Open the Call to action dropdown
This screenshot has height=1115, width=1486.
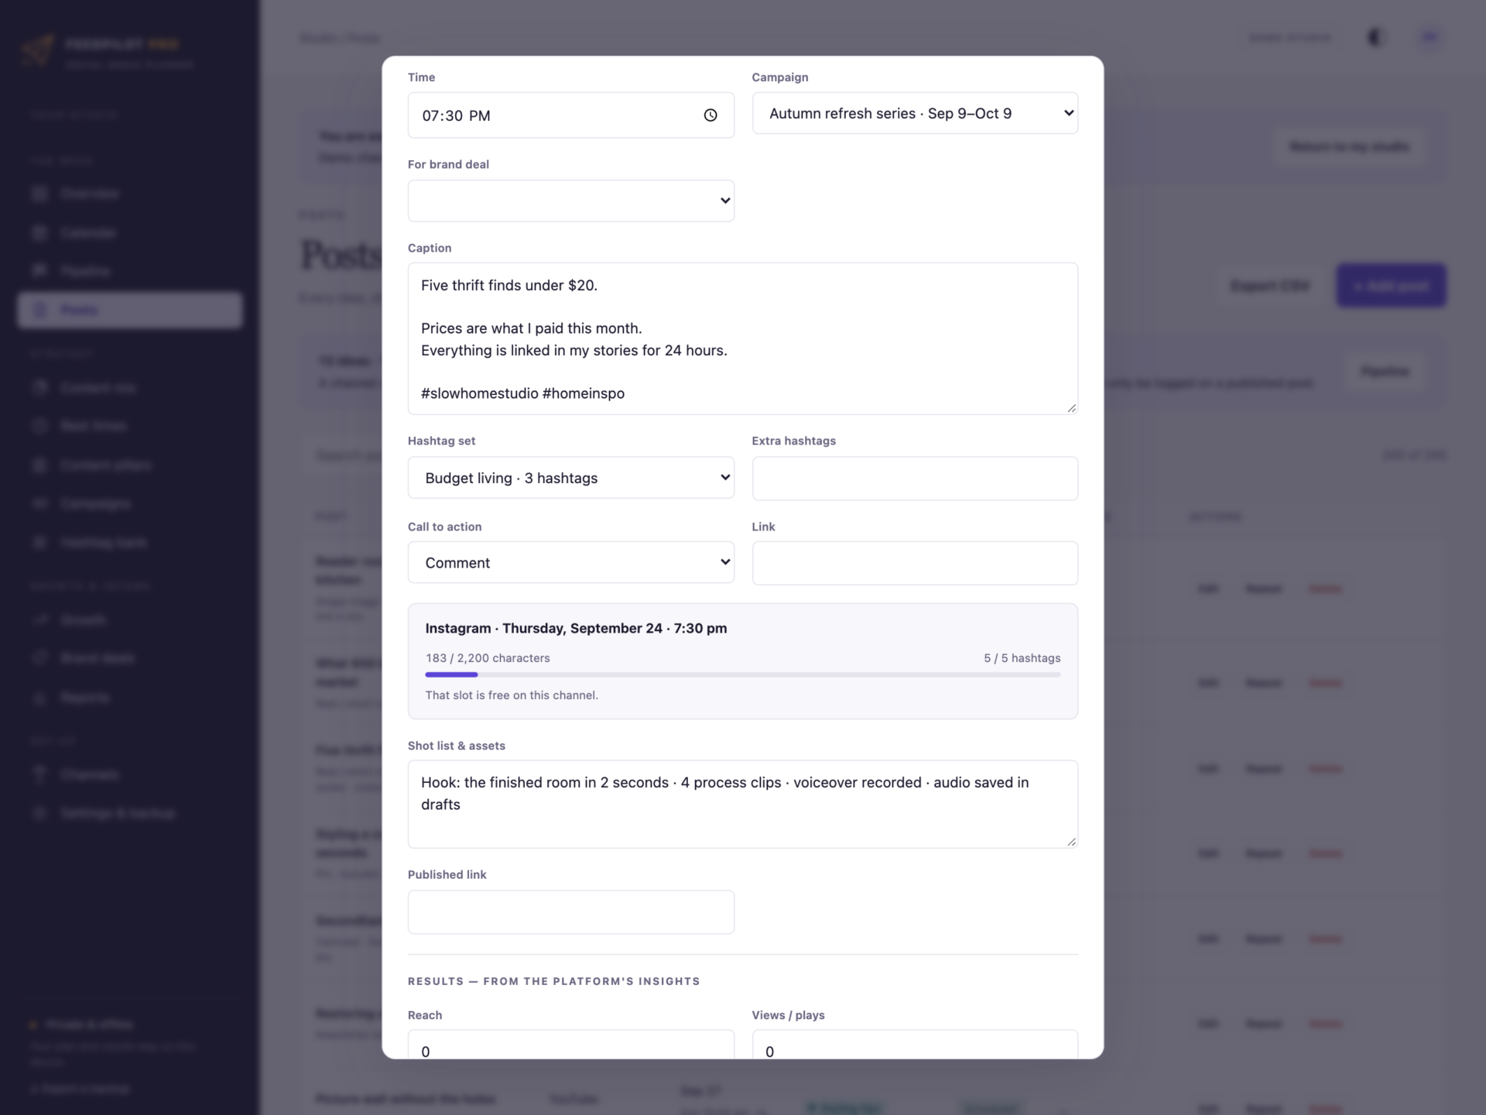click(x=571, y=562)
